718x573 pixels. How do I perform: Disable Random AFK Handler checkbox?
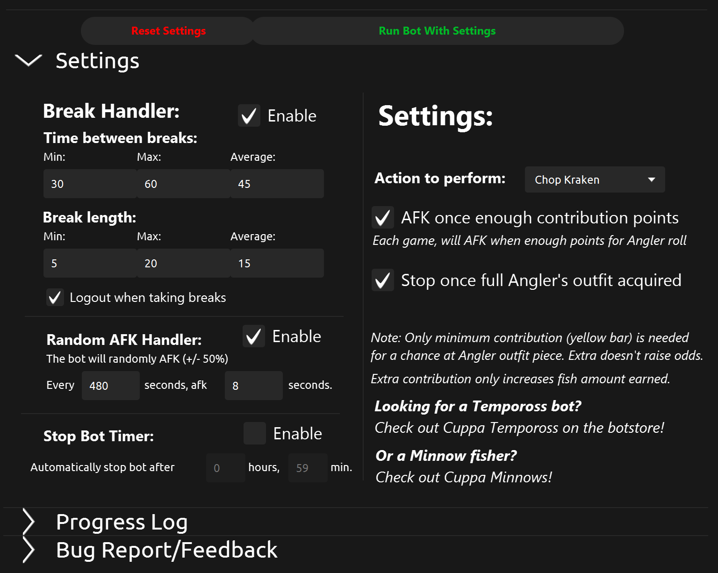pos(254,336)
